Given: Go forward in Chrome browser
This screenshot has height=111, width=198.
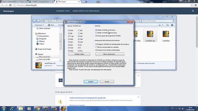Looking at the screenshot, I should [x=6, y=5].
